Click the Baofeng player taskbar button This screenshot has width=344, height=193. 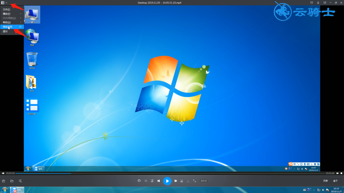[x=17, y=190]
